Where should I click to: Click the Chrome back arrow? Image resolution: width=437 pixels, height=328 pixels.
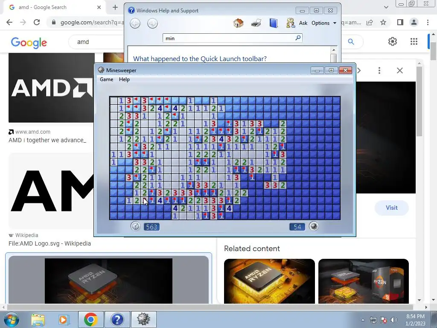tap(9, 22)
